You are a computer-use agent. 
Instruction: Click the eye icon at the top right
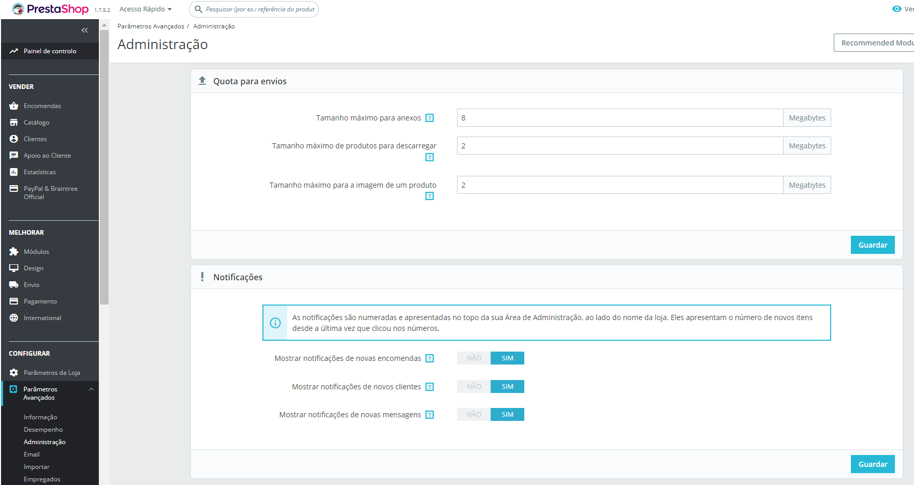pos(897,9)
